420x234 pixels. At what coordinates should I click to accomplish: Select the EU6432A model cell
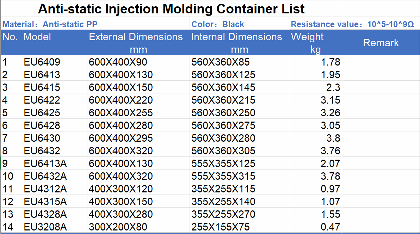coord(45,177)
